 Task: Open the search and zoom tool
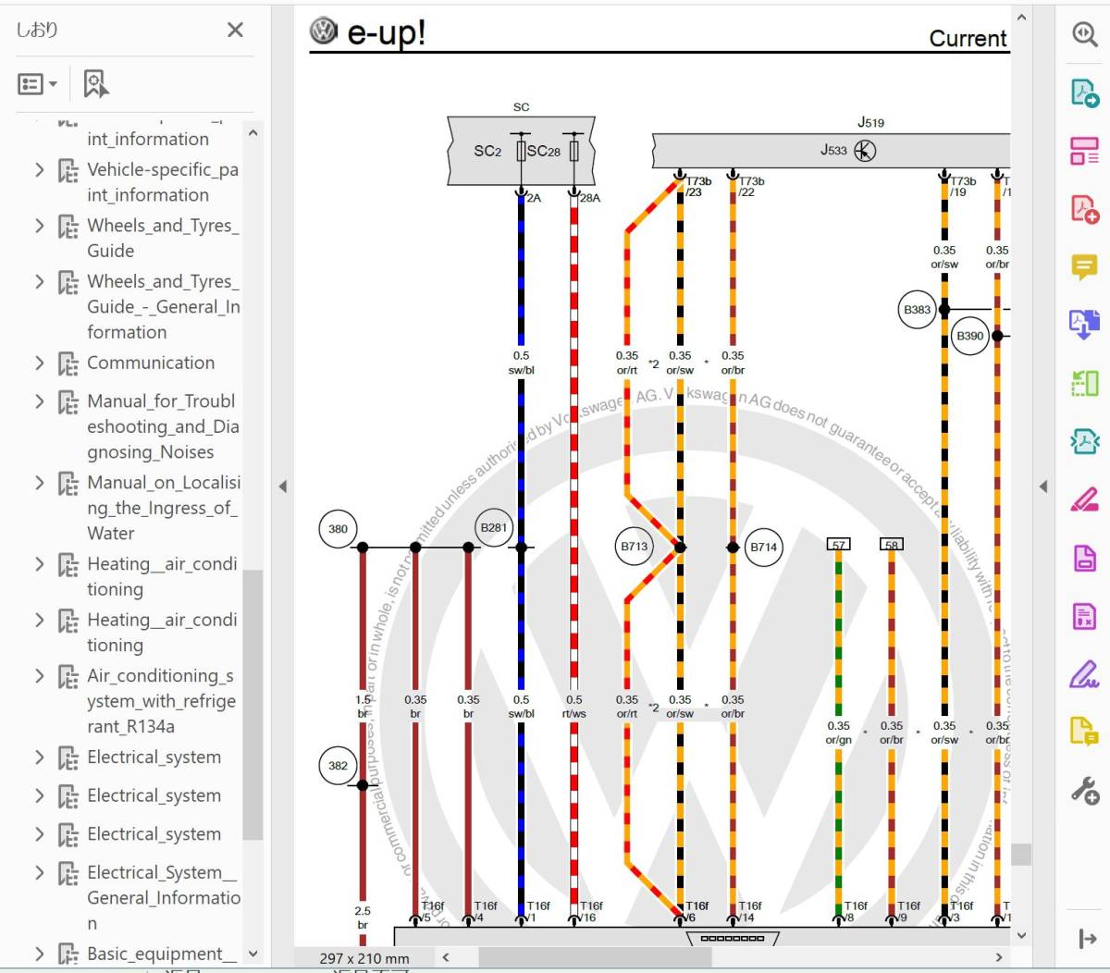pos(1084,34)
